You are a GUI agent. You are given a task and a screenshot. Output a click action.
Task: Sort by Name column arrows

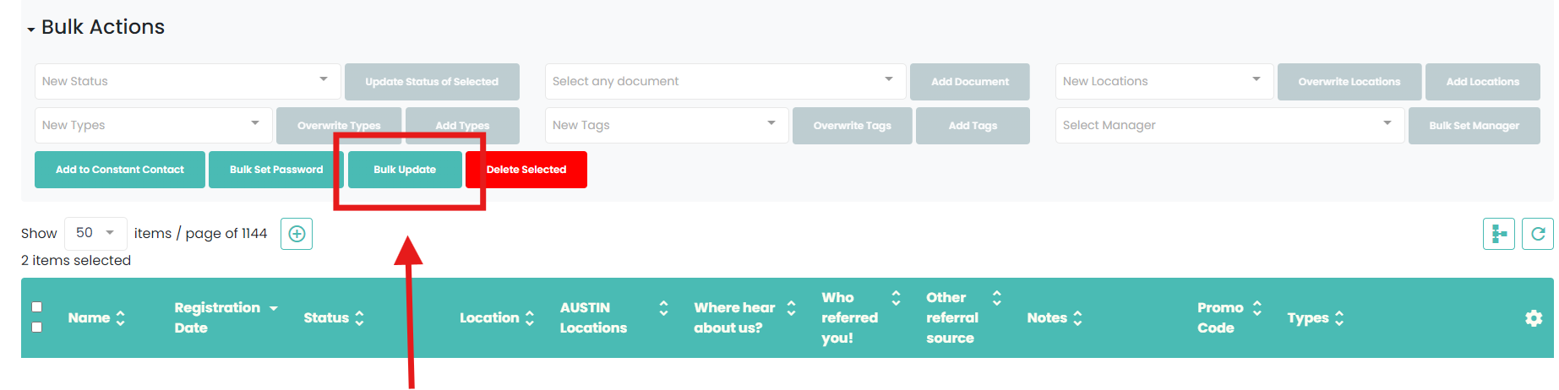120,318
